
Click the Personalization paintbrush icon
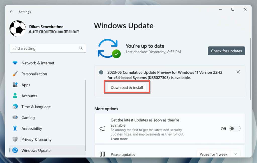[15, 74]
